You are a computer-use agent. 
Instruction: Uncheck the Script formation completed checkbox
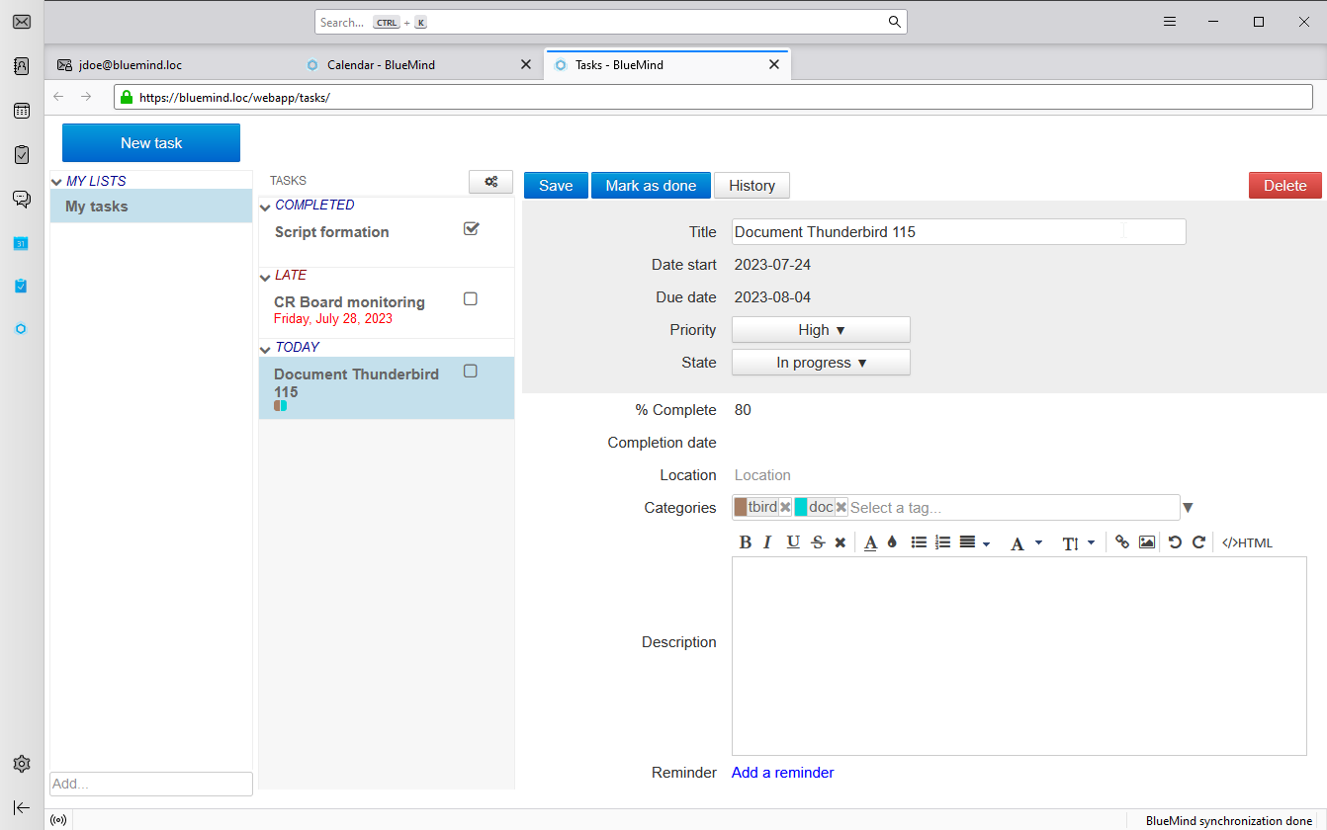pyautogui.click(x=471, y=228)
